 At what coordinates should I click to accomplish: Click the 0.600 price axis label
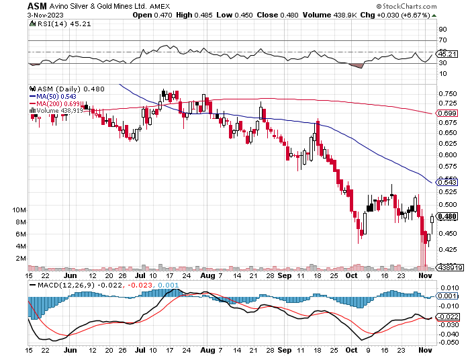point(448,154)
